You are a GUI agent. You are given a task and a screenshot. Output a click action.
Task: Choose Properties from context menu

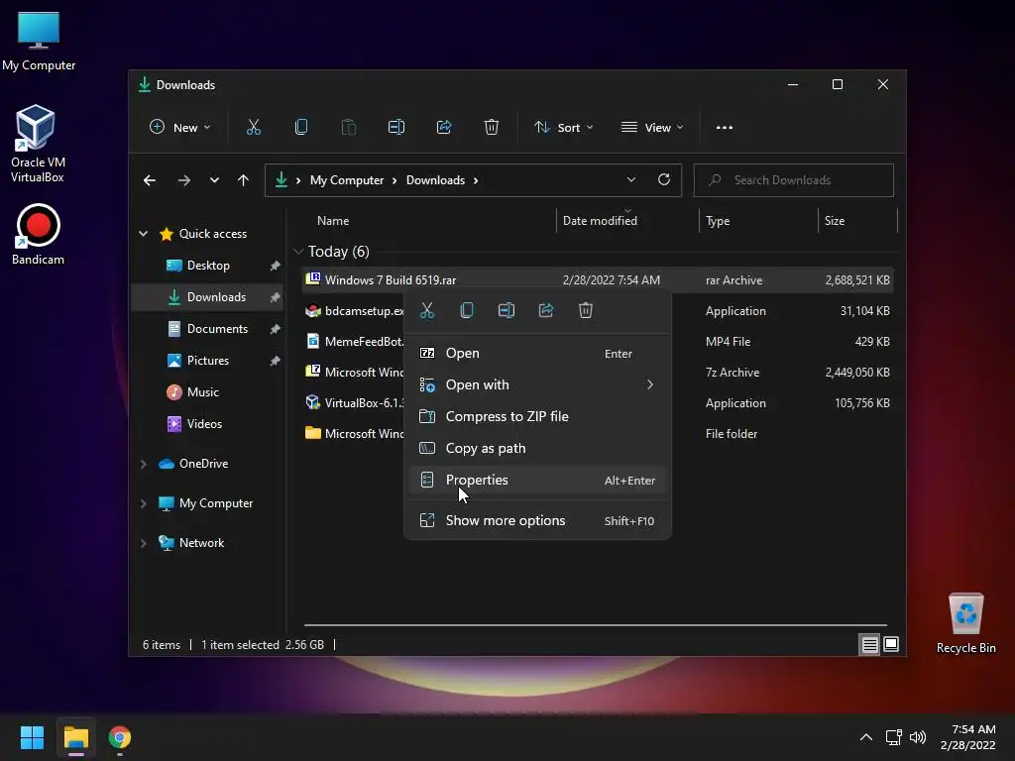tap(537, 481)
